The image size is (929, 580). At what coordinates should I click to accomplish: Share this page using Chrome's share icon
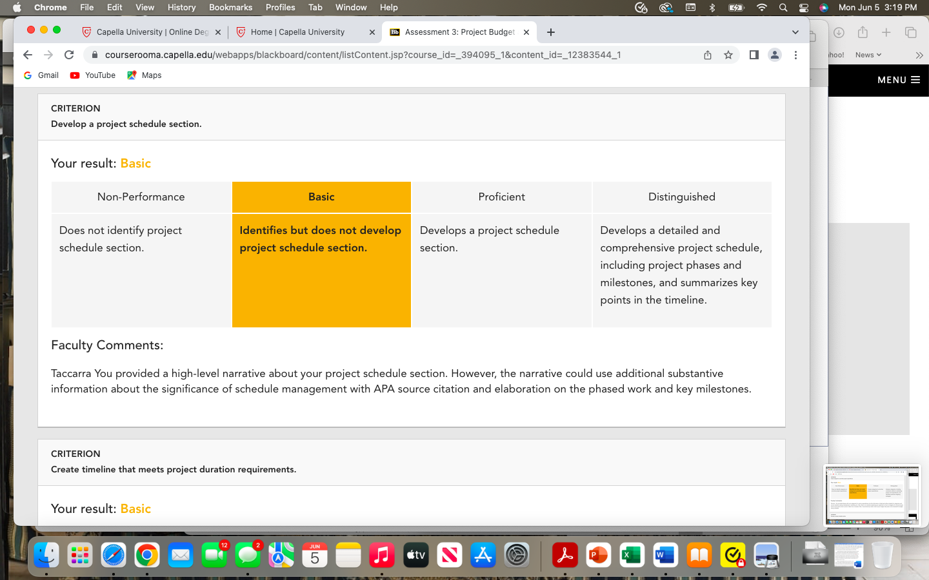[708, 55]
